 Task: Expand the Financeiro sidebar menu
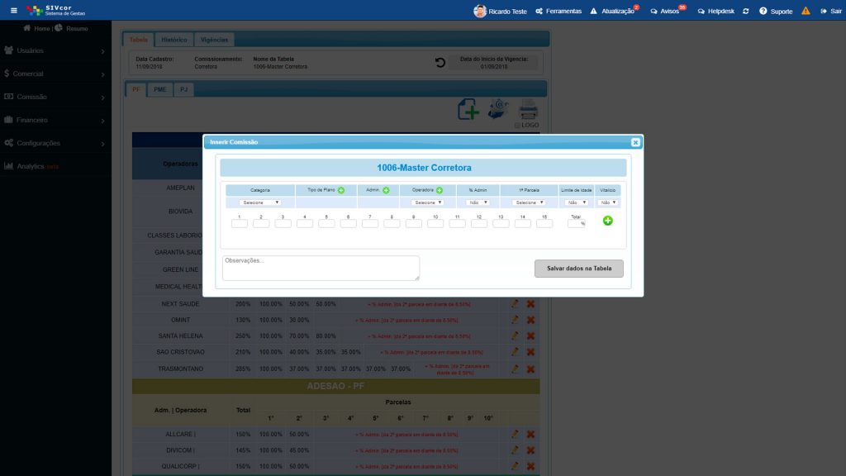click(55, 121)
